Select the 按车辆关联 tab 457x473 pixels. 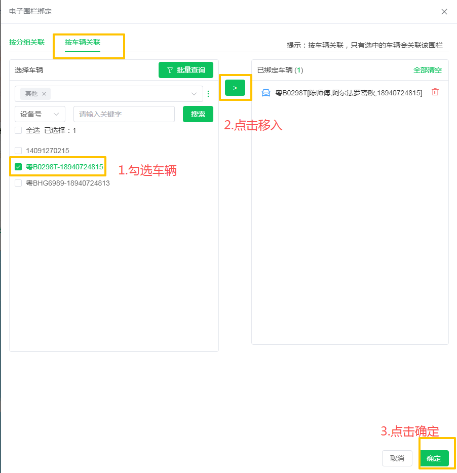83,42
